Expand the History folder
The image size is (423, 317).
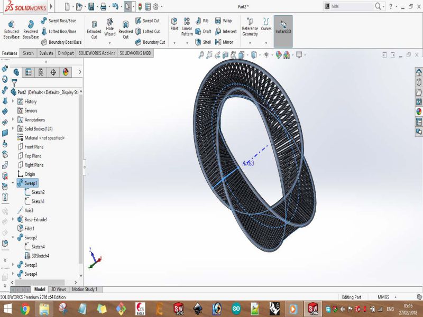(13, 101)
